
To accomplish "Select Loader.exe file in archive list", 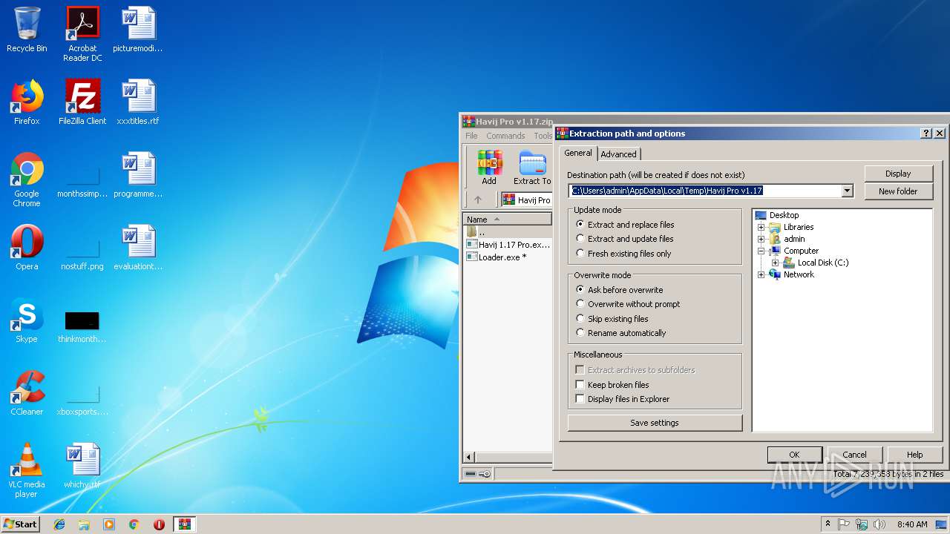I will pyautogui.click(x=508, y=257).
